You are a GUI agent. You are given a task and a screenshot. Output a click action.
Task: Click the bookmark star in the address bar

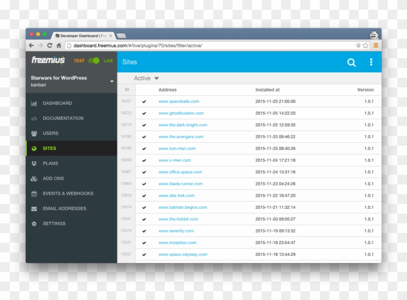[365, 45]
